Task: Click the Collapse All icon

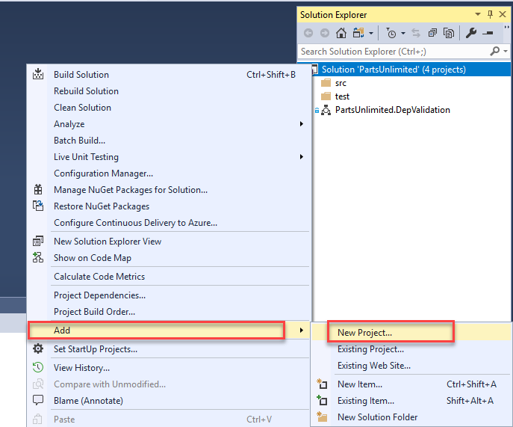Action: pyautogui.click(x=432, y=33)
